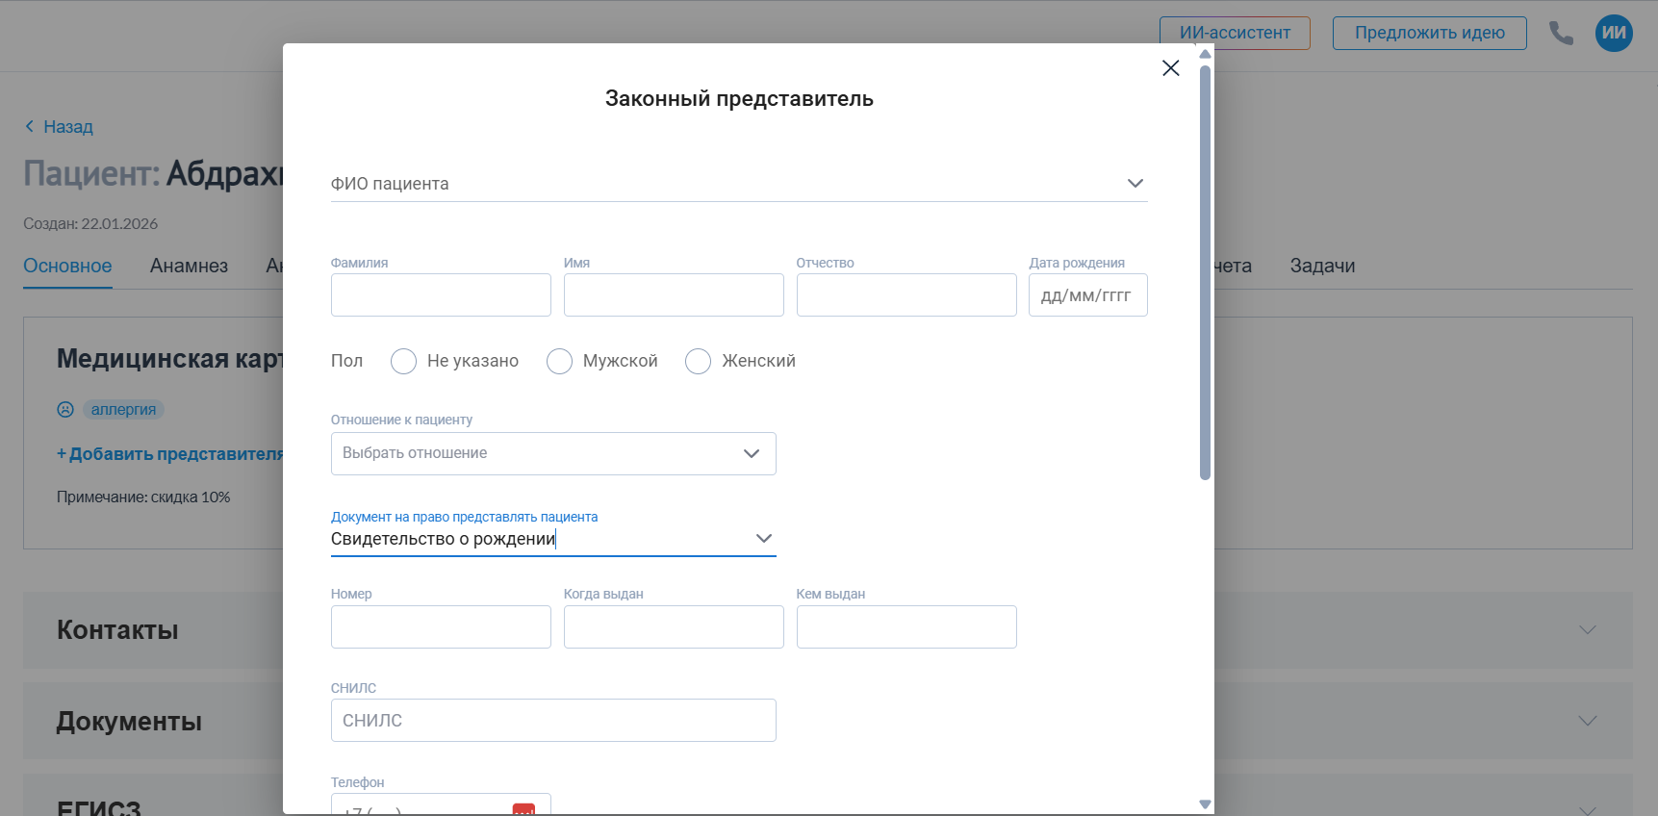Go back using the Назад arrow icon

30,126
